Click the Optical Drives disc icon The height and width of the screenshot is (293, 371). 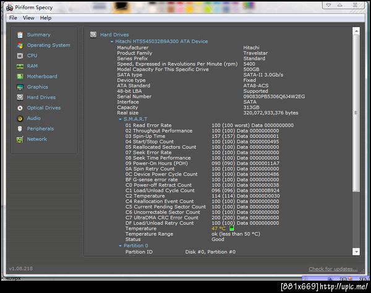point(20,108)
